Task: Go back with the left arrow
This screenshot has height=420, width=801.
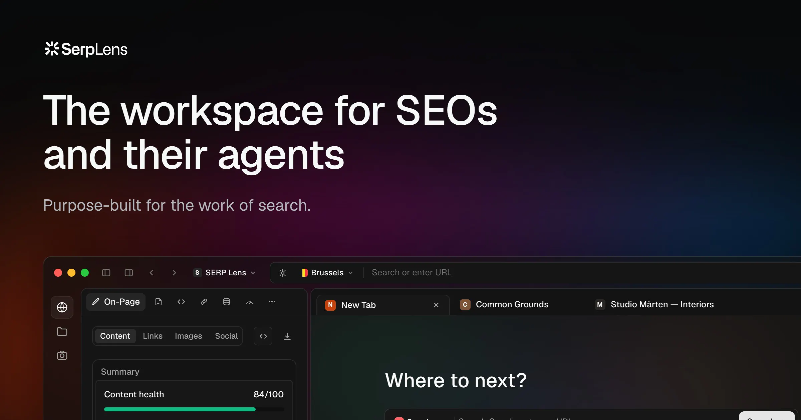Action: click(152, 273)
